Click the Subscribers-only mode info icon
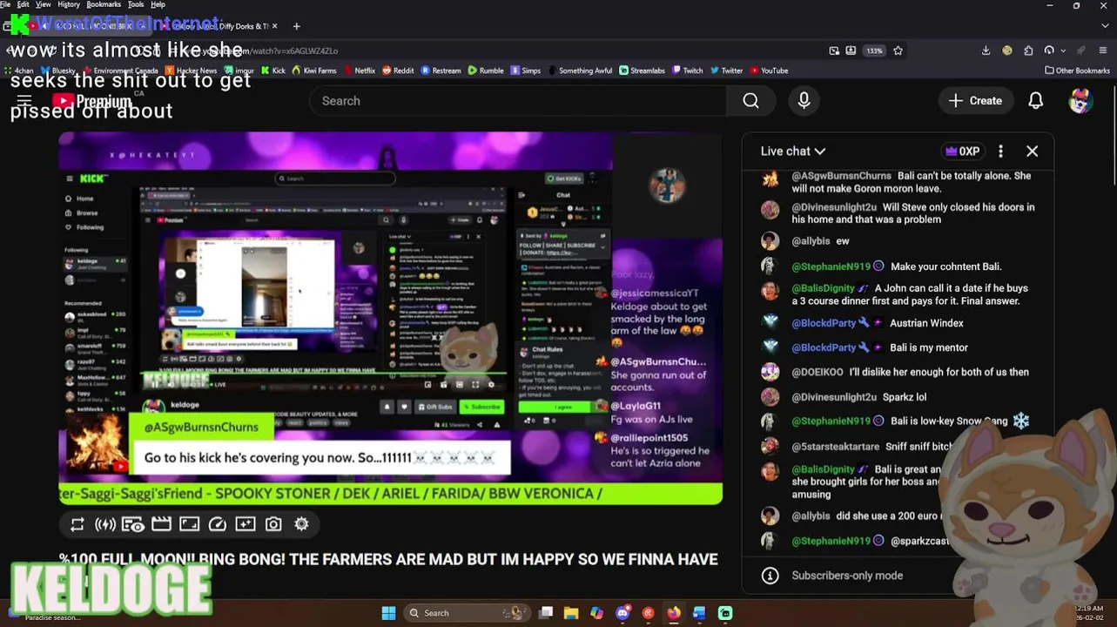Viewport: 1117px width, 627px height. [x=770, y=576]
